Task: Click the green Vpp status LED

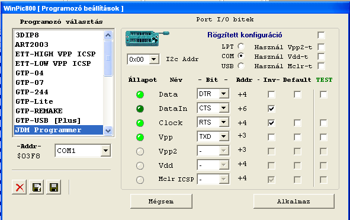Action: click(140, 137)
